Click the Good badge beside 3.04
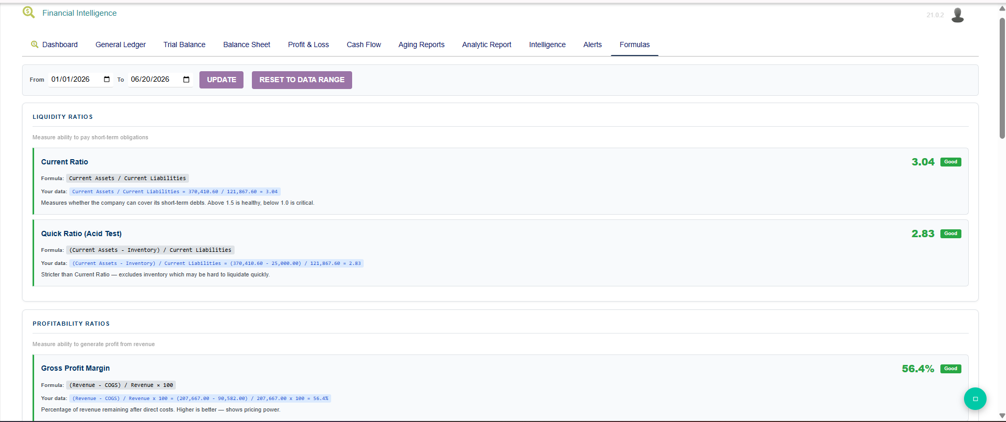 click(951, 162)
